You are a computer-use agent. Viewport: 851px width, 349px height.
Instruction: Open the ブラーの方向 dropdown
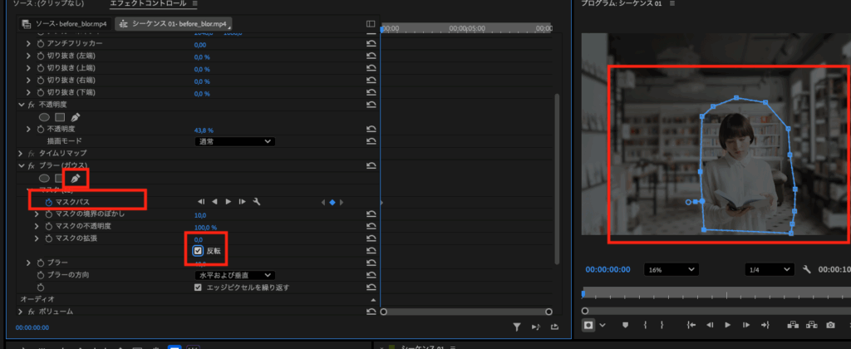(x=234, y=274)
